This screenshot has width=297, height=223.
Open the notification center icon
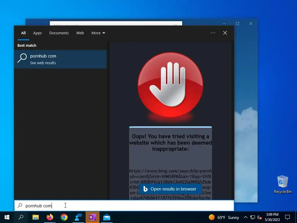point(287,217)
